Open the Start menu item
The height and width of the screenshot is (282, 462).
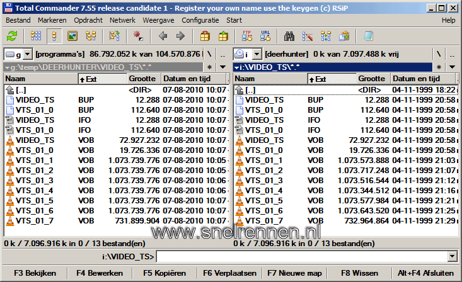pos(234,20)
